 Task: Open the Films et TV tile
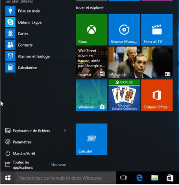(157, 30)
